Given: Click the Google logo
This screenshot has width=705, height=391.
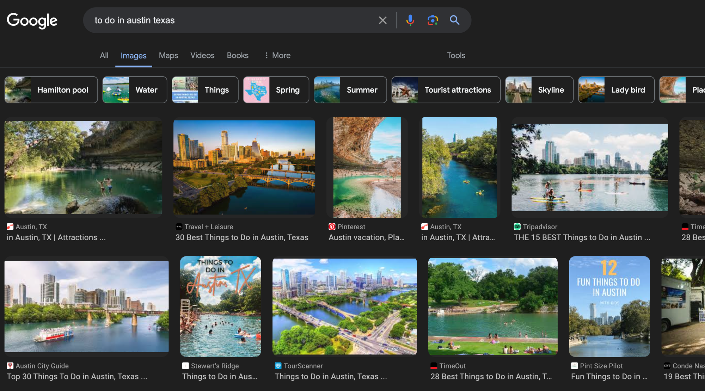Looking at the screenshot, I should (x=32, y=20).
